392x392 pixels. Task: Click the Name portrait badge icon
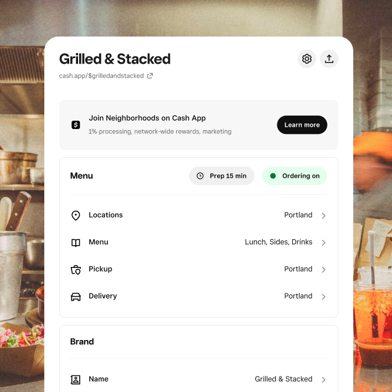tap(76, 379)
